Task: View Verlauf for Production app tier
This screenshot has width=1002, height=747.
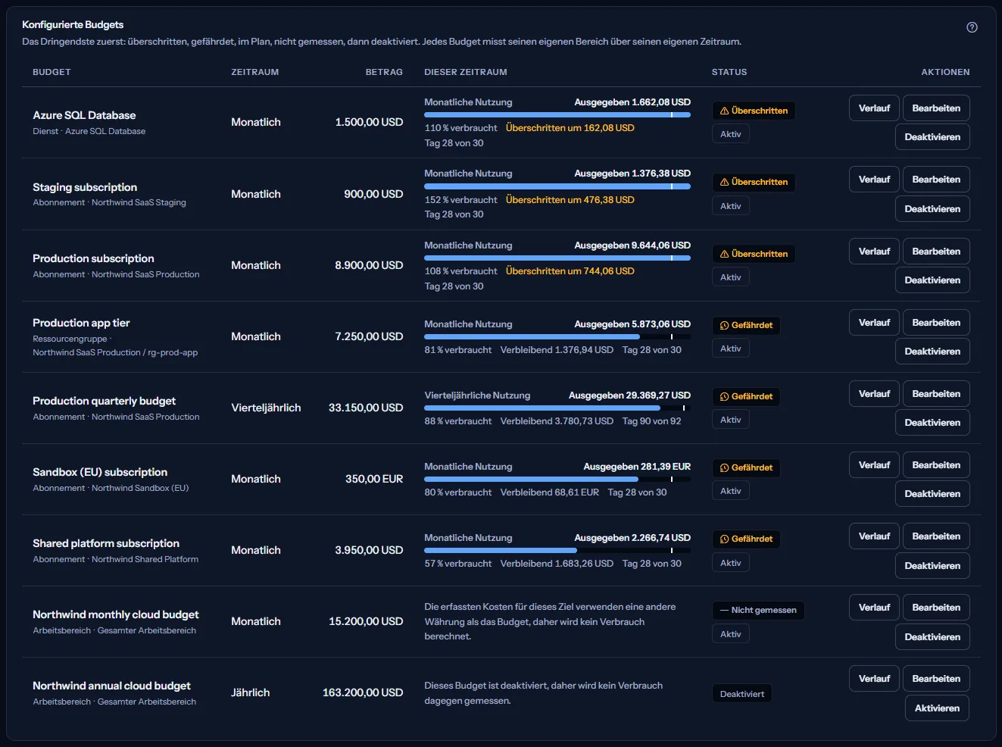Action: (874, 323)
